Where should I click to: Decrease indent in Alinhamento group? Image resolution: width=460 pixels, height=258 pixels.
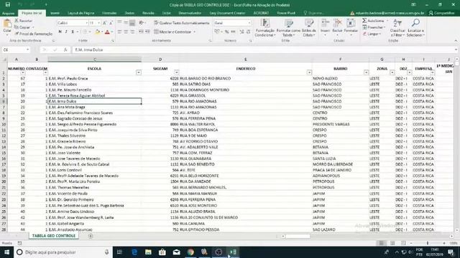point(141,32)
